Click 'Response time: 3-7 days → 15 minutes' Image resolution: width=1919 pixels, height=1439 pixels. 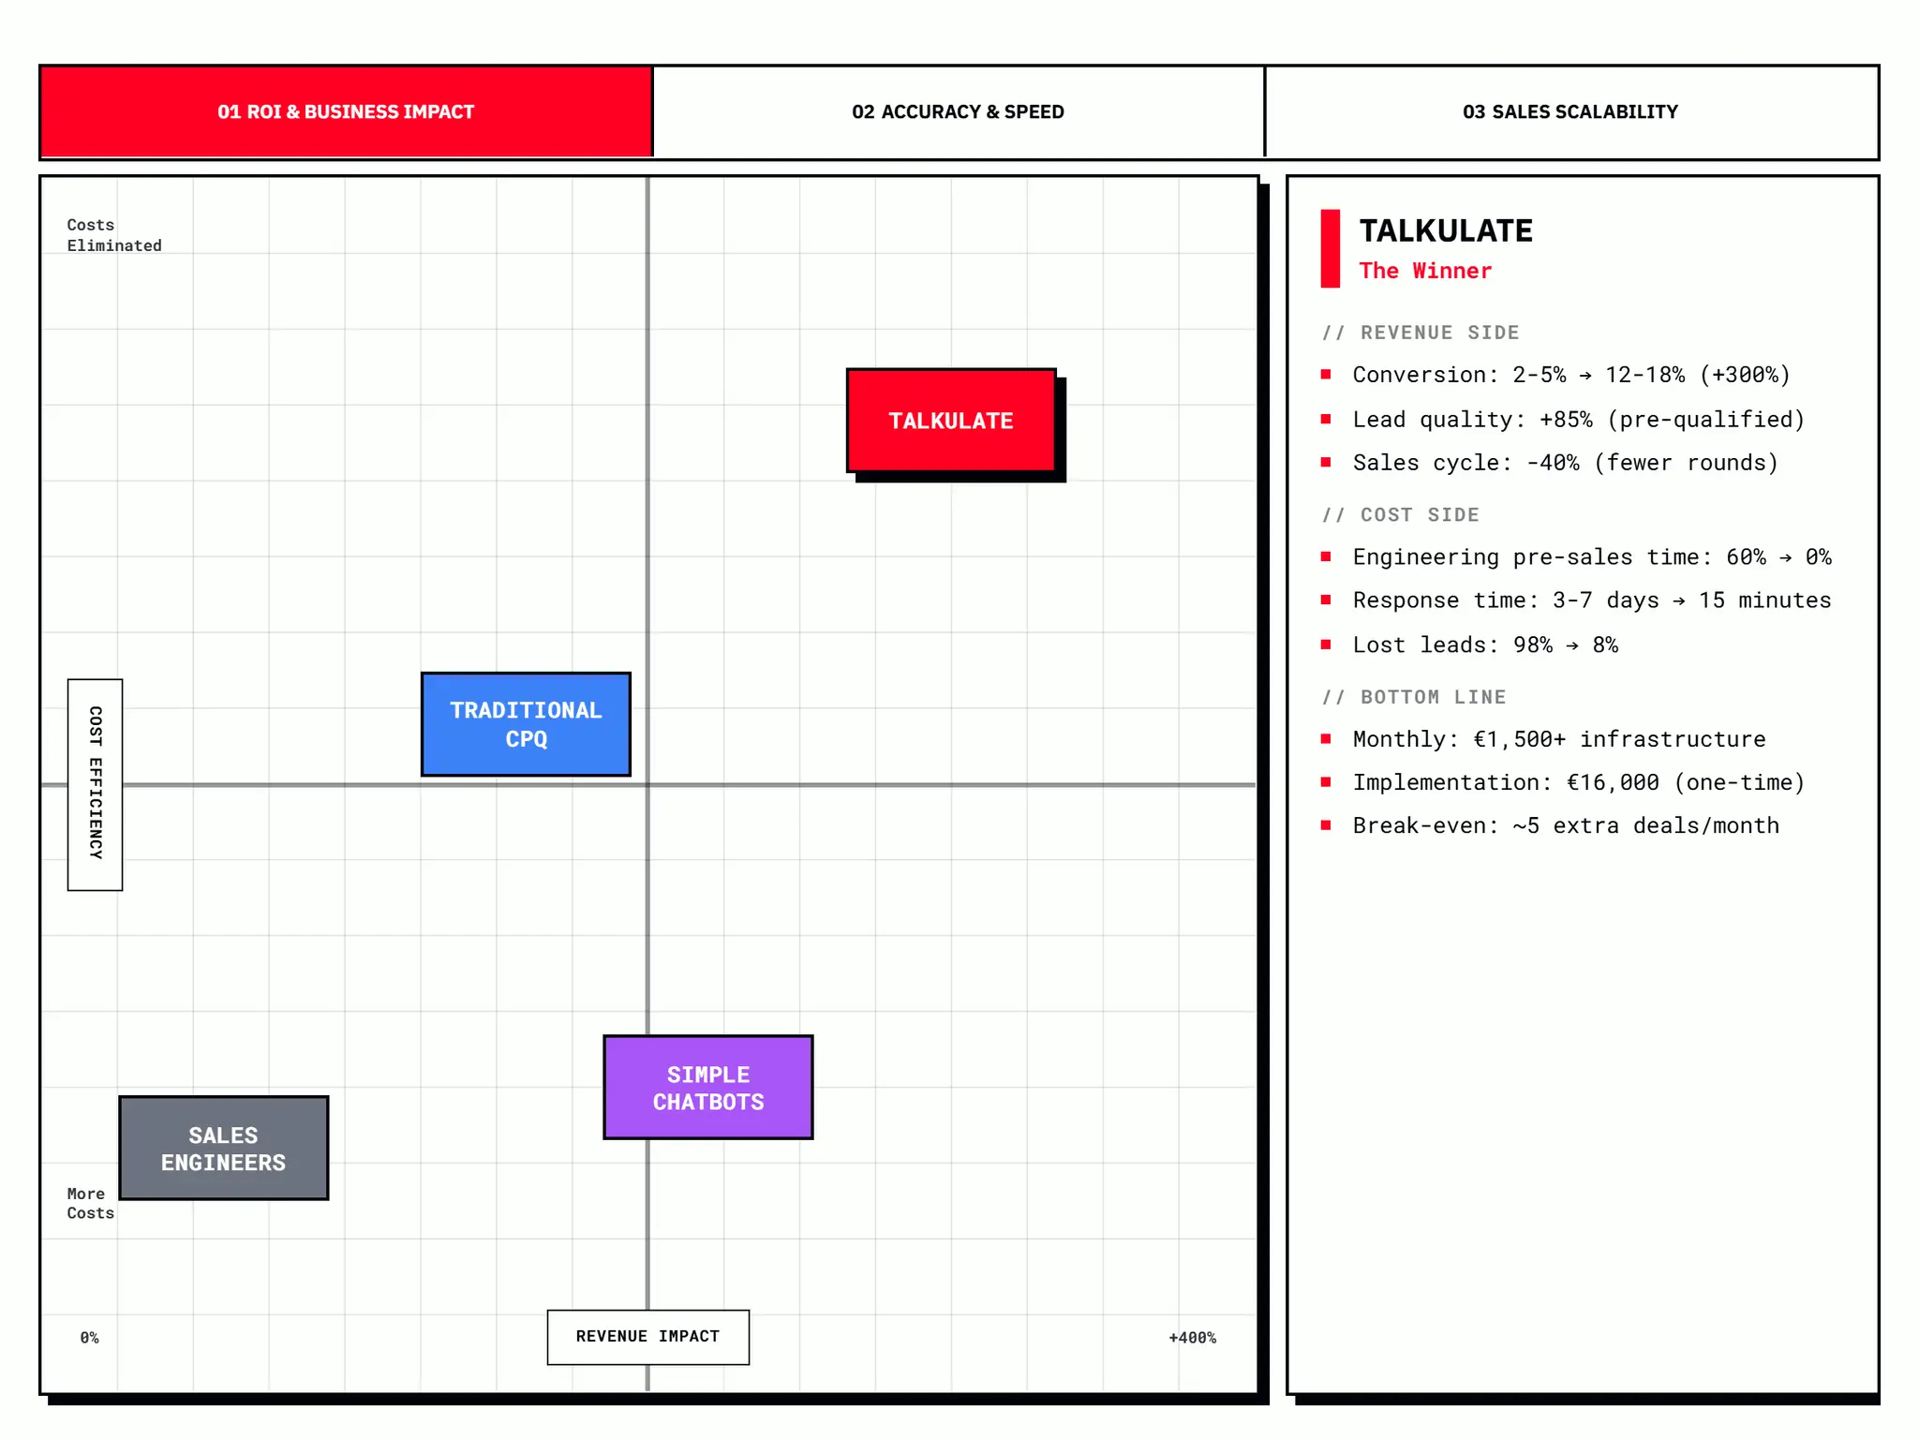click(1592, 601)
